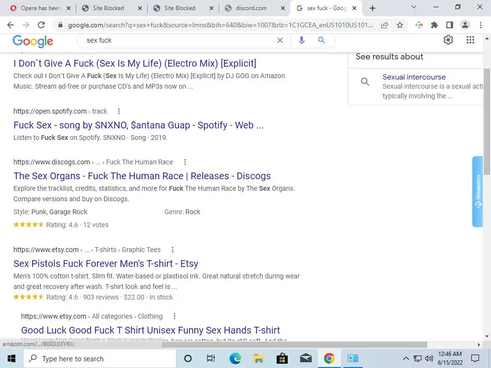Open the colorful arrows extension icon
The width and height of the screenshot is (491, 368).
pyautogui.click(x=419, y=25)
